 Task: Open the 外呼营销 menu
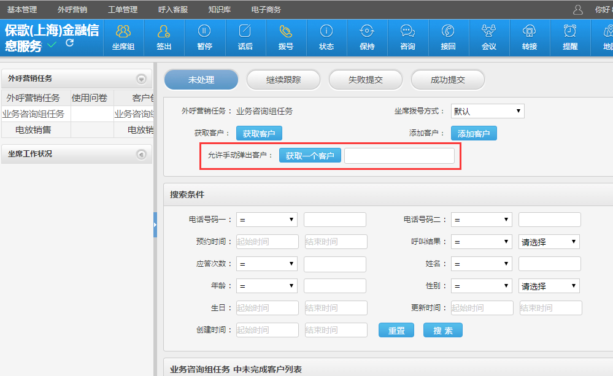72,10
